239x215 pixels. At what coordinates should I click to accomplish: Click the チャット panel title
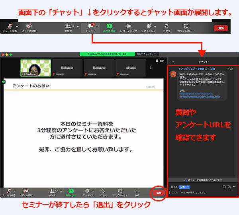pyautogui.click(x=203, y=62)
